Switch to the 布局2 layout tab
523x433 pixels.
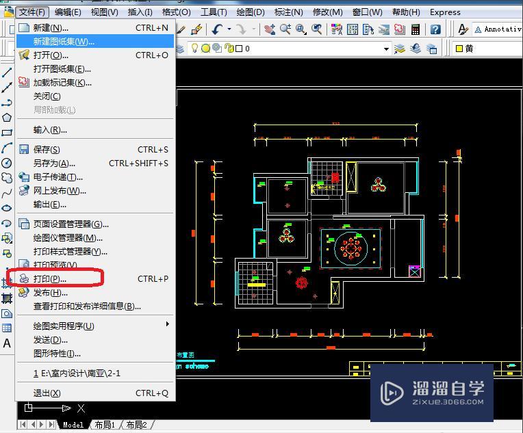pos(137,425)
